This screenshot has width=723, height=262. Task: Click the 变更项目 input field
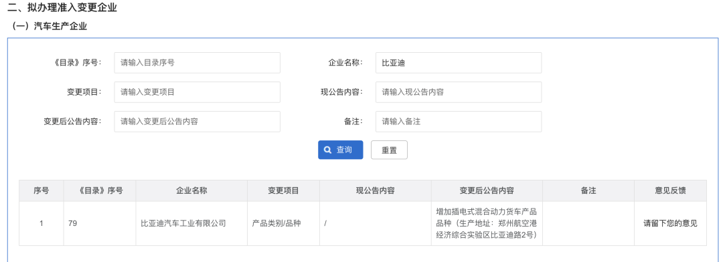click(x=197, y=92)
